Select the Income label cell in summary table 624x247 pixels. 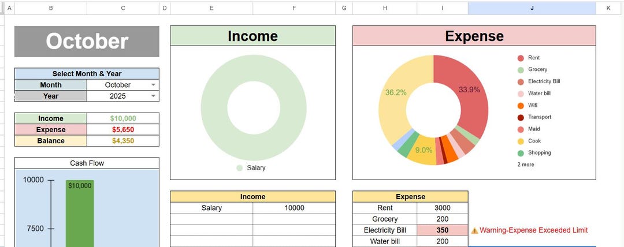(50, 118)
